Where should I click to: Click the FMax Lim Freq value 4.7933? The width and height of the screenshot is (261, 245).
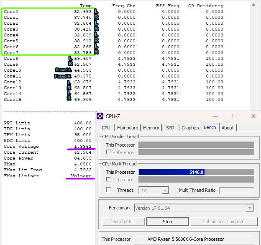(83, 170)
